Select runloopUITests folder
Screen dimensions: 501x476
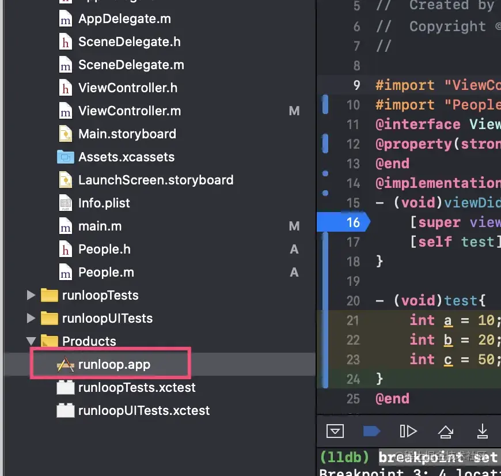click(x=107, y=319)
